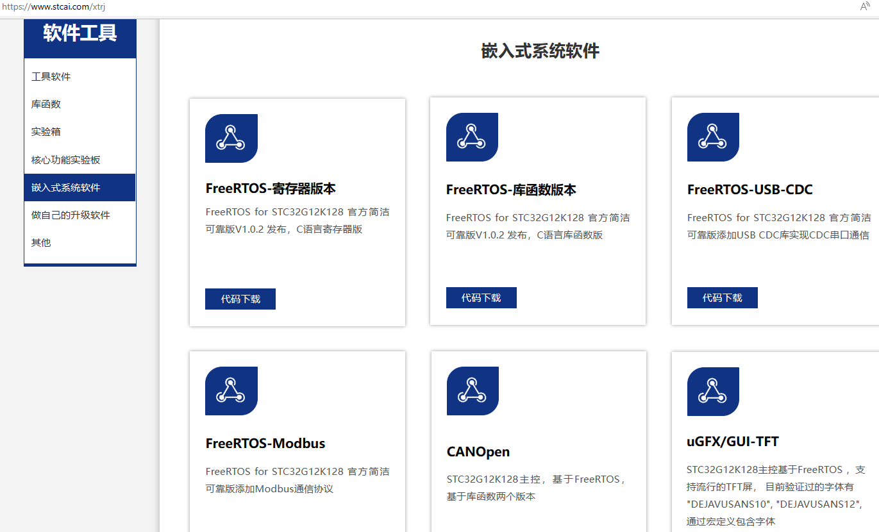This screenshot has height=532, width=879.
Task: Click the CANOpen card icon
Action: [x=473, y=391]
